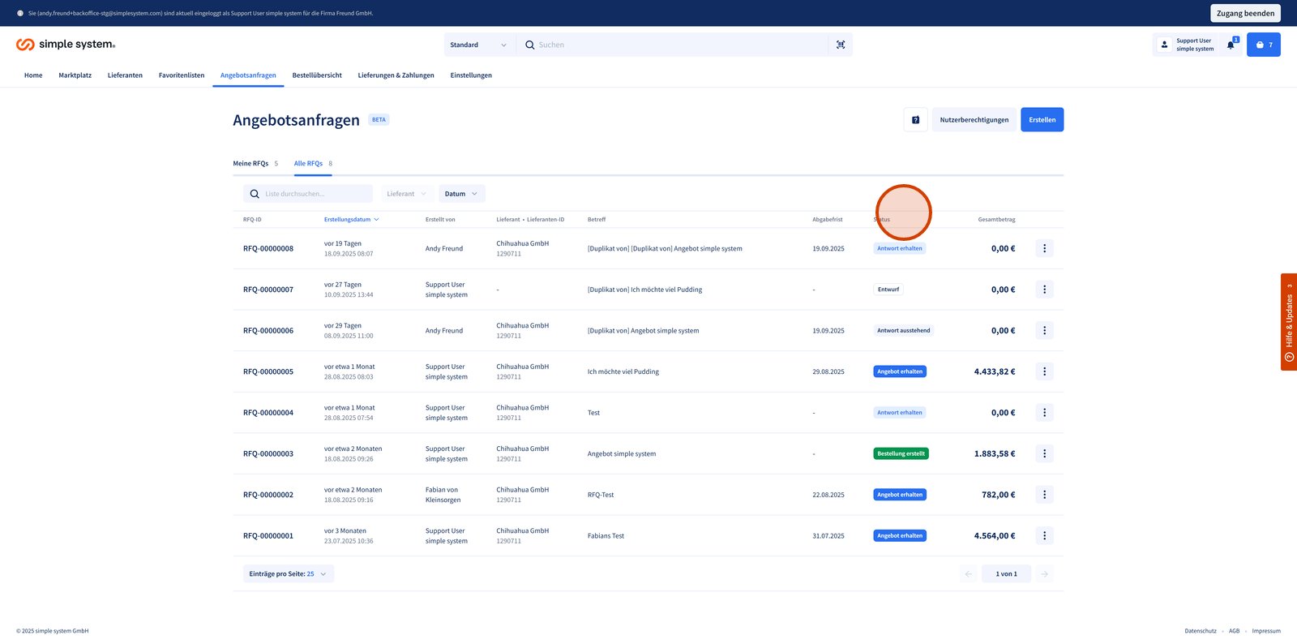Focus the Liste durchsuchen search field
The height and width of the screenshot is (644, 1297).
click(315, 194)
